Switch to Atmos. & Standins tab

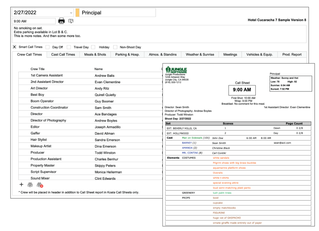point(163,54)
